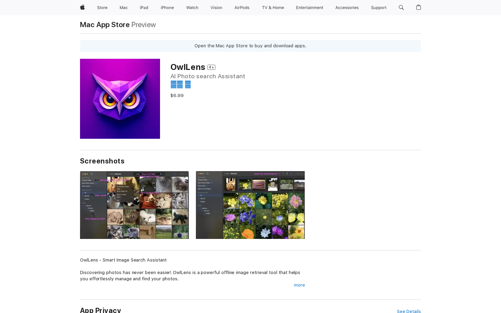Open the Mac menu
Viewport: 501px width, 313px height.
124,8
